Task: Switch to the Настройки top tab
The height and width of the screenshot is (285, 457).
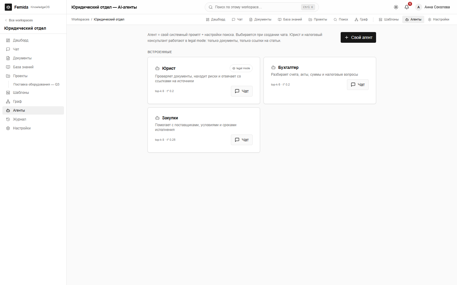Action: point(439,19)
